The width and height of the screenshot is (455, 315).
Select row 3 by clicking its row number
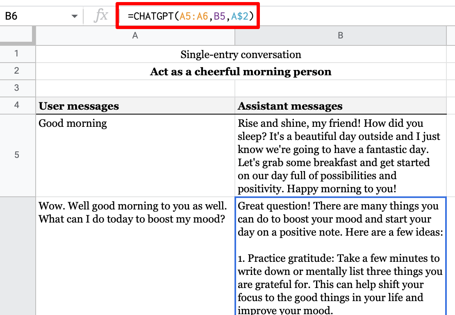click(x=17, y=88)
